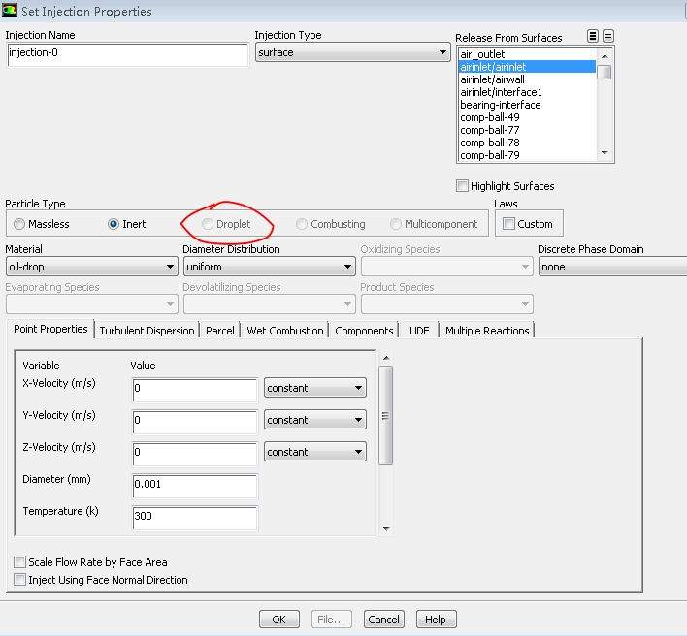687x636 pixels.
Task: Select airinlet/airinlet in surfaces list
Action: 527,67
